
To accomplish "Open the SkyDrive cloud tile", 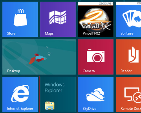I will pos(96,95).
